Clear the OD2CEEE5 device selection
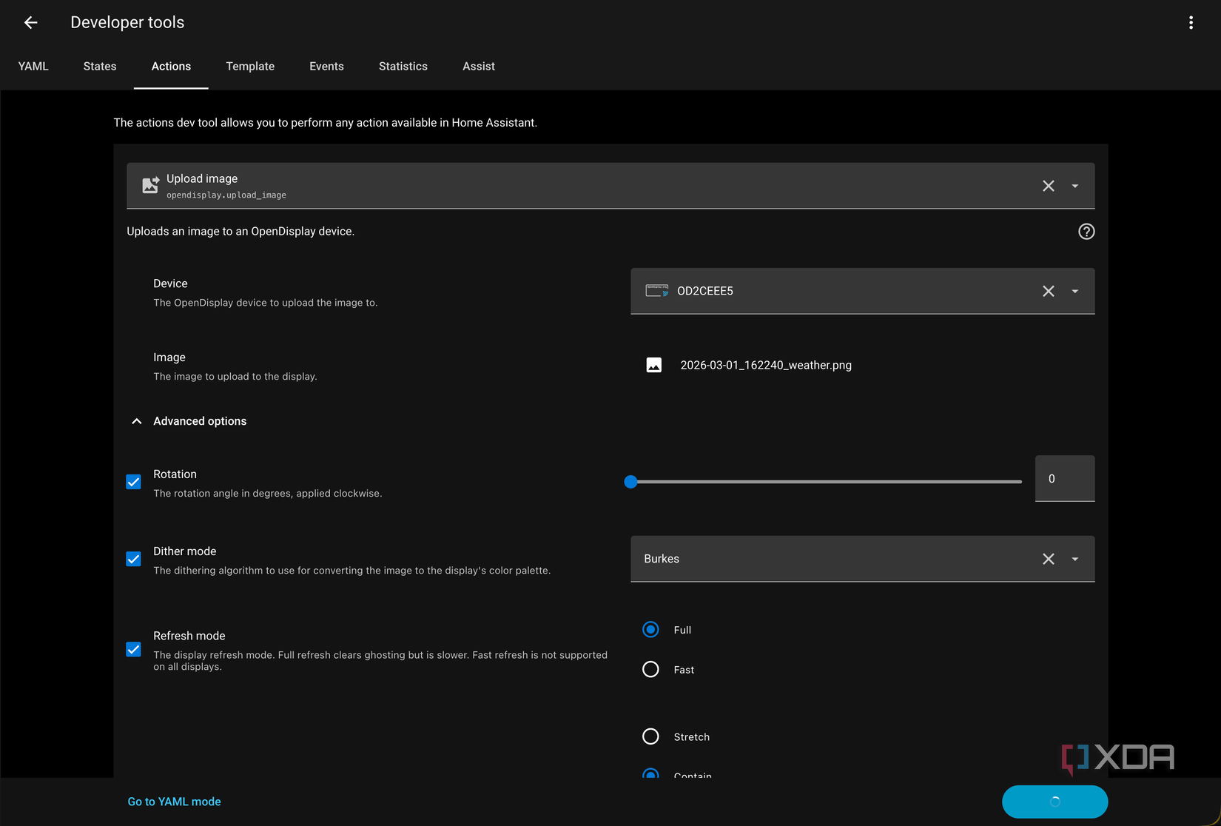 coord(1048,291)
